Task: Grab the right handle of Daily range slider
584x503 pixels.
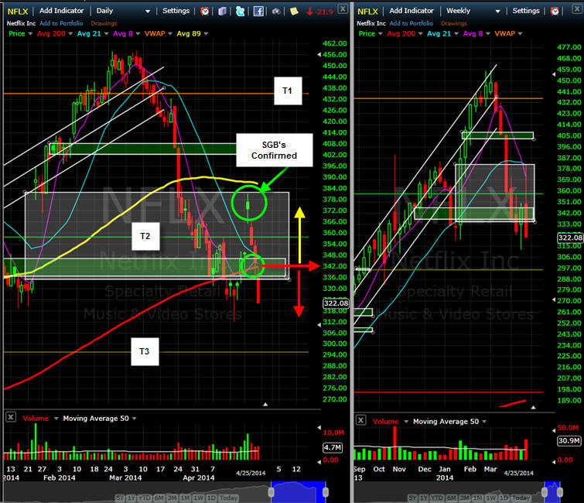Action: coord(325,492)
